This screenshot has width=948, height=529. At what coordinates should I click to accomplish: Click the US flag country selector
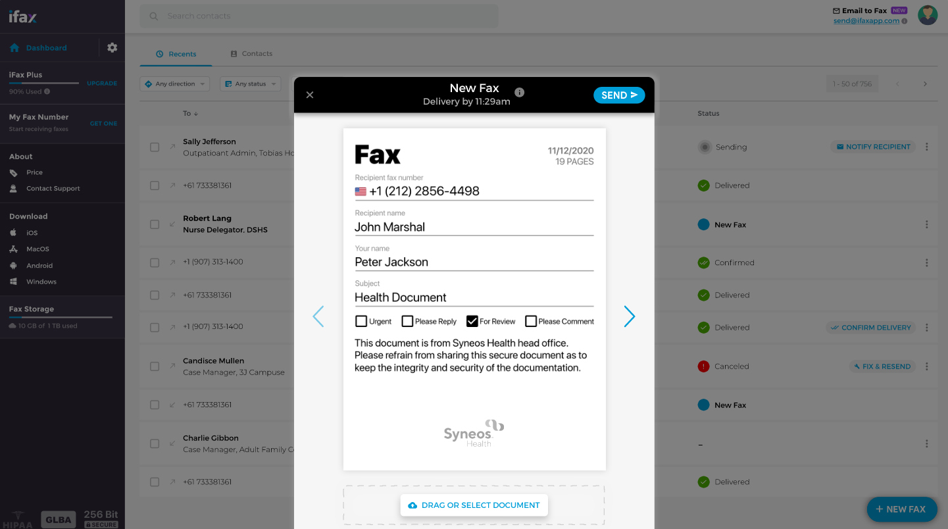(361, 191)
